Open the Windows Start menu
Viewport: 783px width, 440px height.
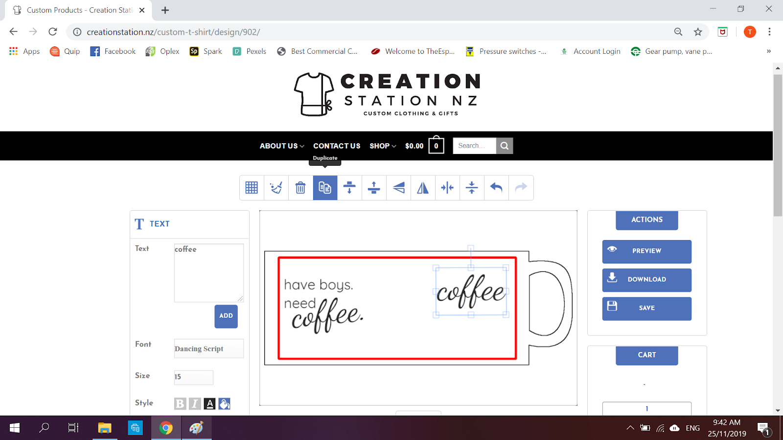coord(15,428)
